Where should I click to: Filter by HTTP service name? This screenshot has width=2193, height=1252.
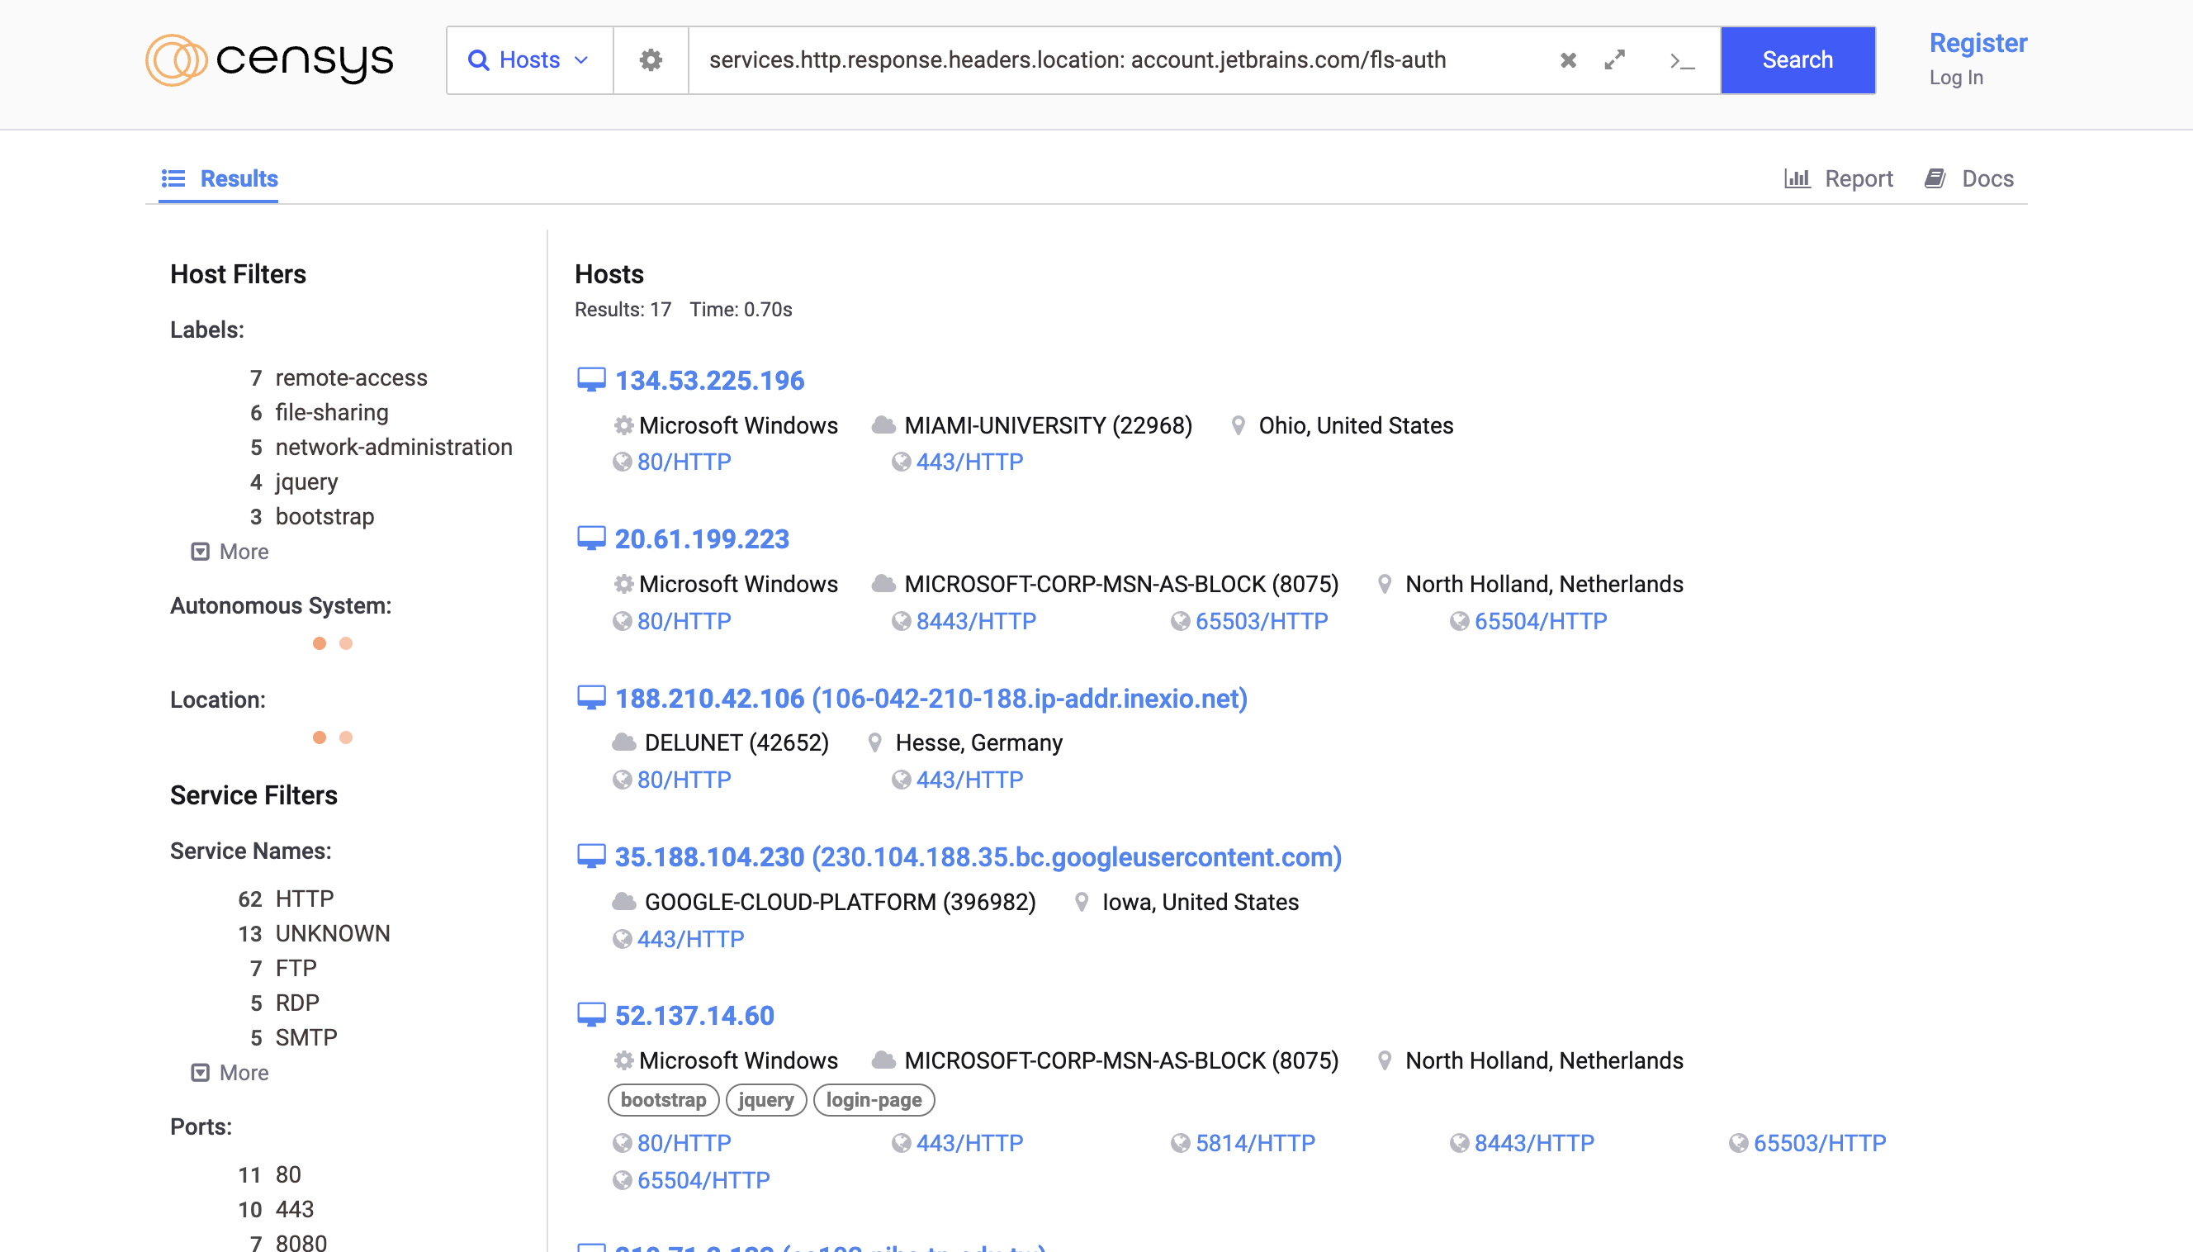click(x=304, y=899)
